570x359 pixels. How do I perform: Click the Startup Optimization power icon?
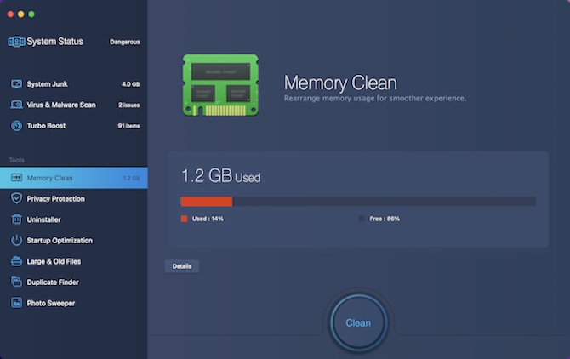click(x=16, y=240)
